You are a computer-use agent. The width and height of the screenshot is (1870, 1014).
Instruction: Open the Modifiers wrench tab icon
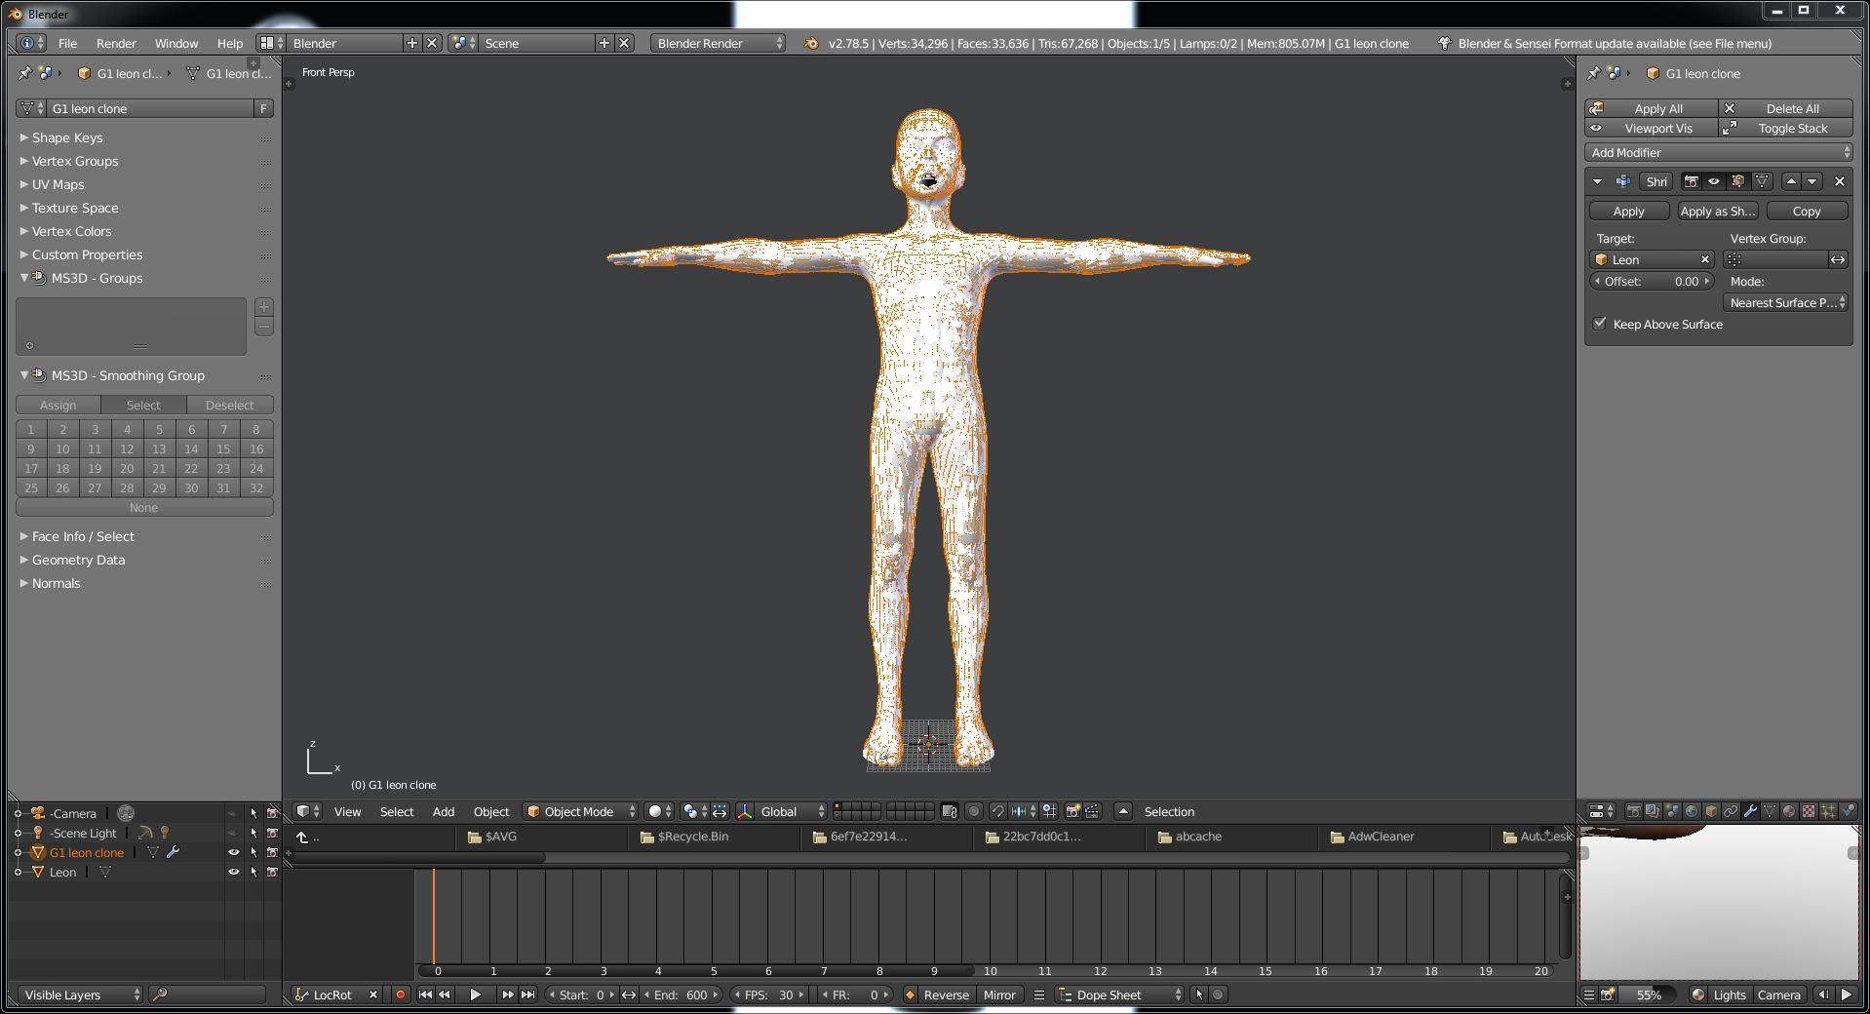1750,811
